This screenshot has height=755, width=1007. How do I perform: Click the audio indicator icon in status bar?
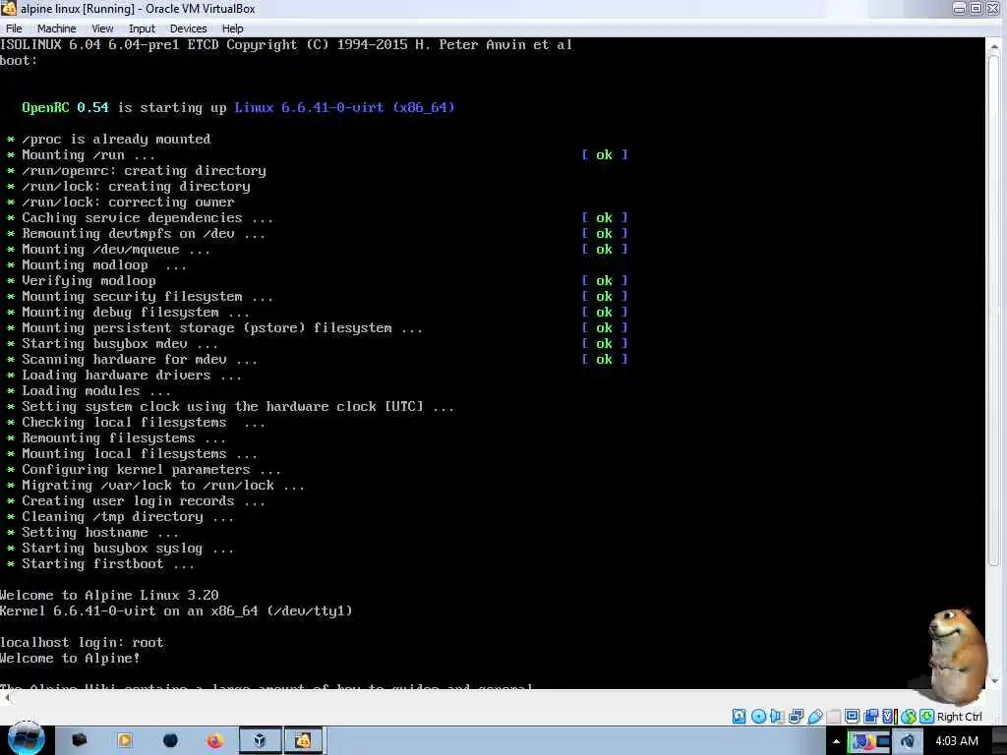pos(777,716)
